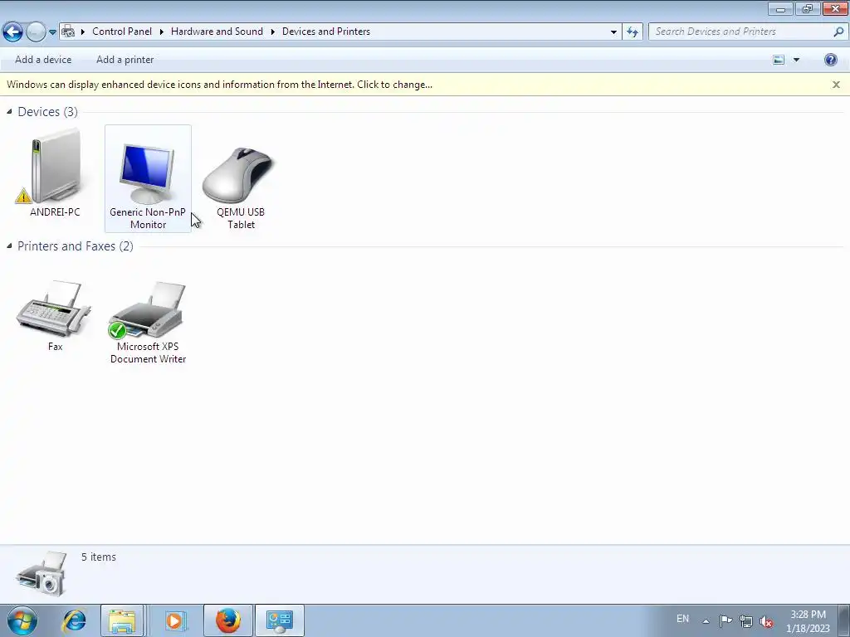Click the address bar location icon
850x637 pixels.
tap(68, 32)
